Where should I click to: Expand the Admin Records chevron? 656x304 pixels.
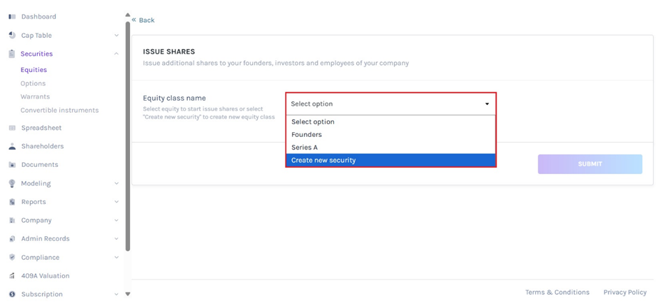tap(116, 239)
